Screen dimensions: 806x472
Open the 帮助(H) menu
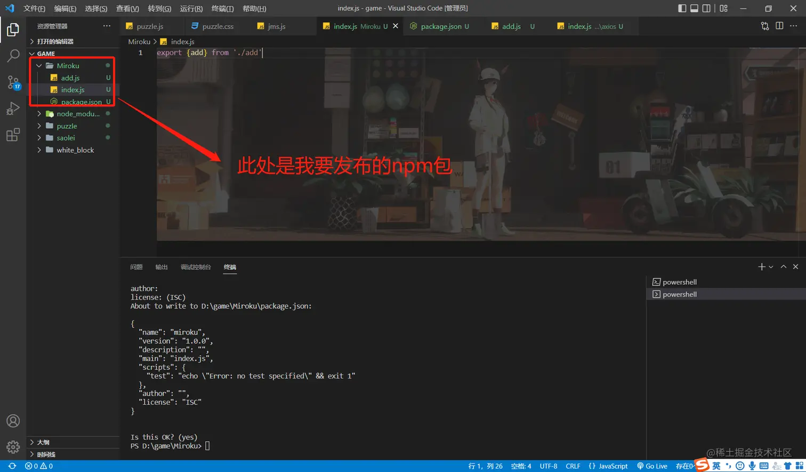point(254,9)
